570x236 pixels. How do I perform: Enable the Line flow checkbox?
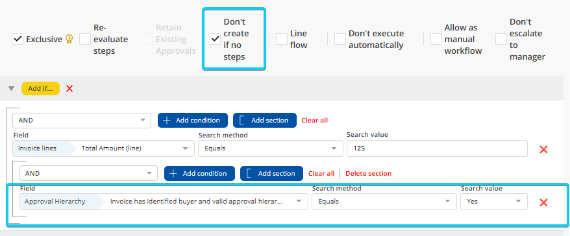coord(282,39)
